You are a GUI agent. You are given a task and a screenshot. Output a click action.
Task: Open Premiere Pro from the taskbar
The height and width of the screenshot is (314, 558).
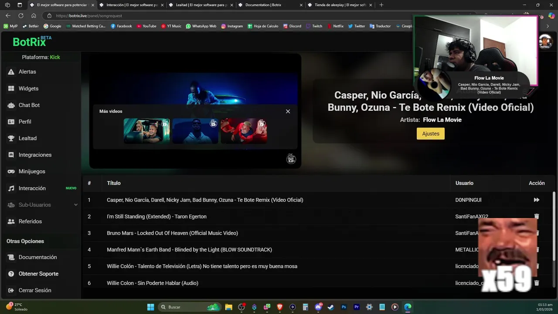point(357,307)
